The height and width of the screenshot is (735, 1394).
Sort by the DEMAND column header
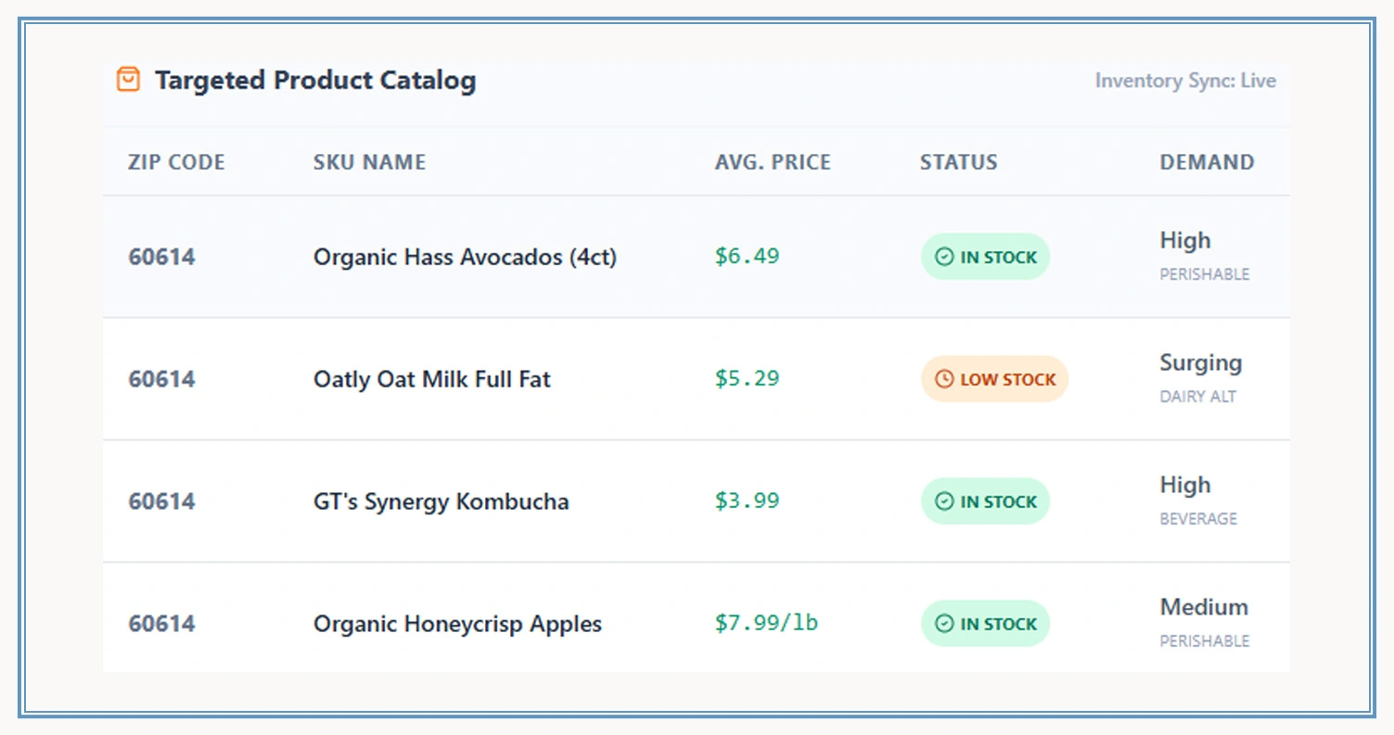pyautogui.click(x=1207, y=161)
